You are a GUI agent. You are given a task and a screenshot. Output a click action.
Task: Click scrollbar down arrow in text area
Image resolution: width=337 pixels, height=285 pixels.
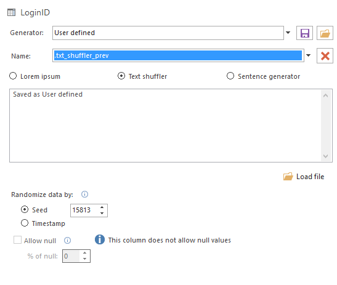pos(325,156)
